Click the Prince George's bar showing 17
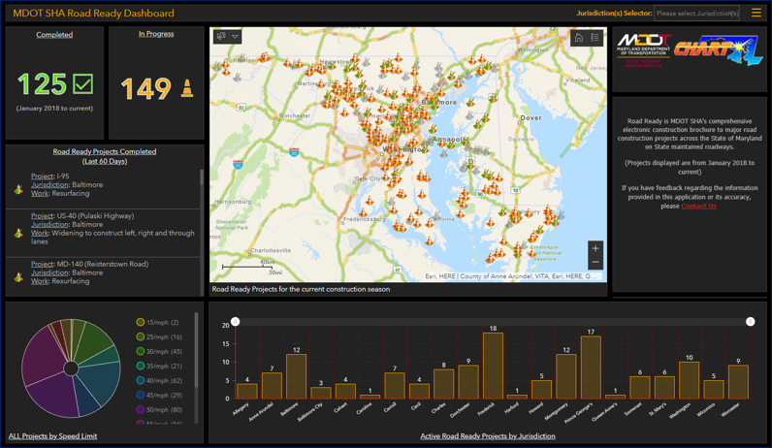The width and height of the screenshot is (772, 448). pyautogui.click(x=591, y=368)
